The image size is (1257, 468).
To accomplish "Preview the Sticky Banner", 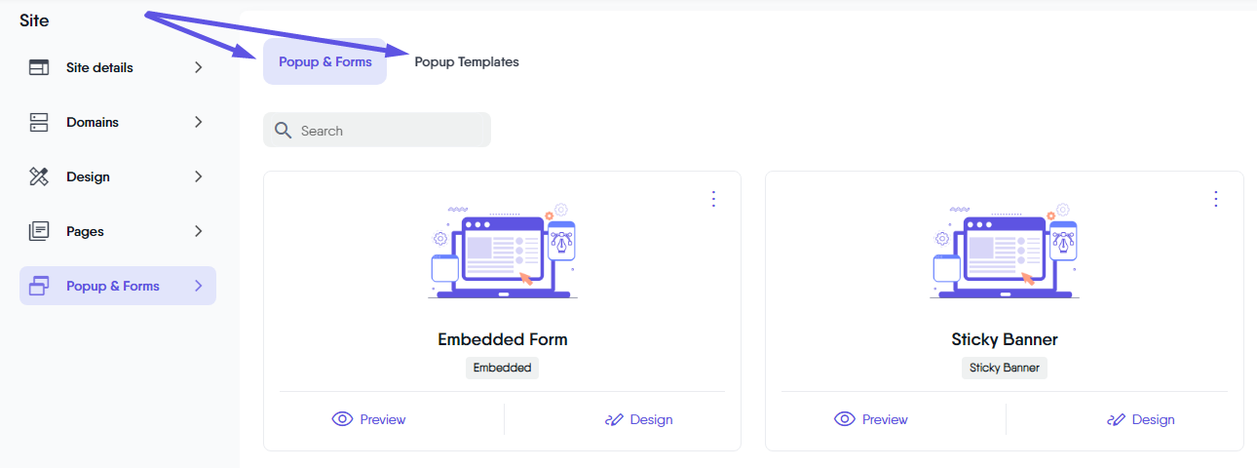I will [x=871, y=420].
